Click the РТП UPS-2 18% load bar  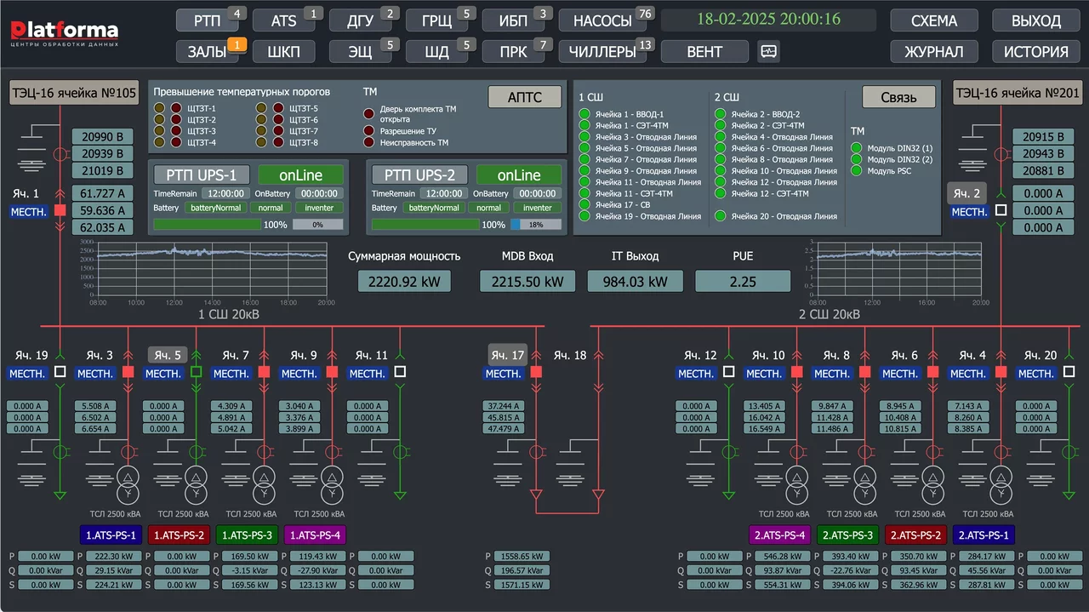pos(535,225)
